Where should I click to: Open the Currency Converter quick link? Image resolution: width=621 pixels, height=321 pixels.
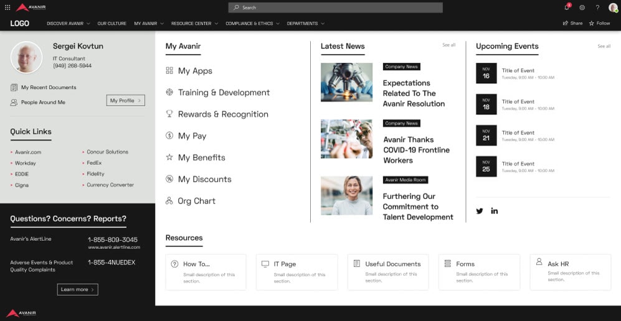pyautogui.click(x=110, y=185)
